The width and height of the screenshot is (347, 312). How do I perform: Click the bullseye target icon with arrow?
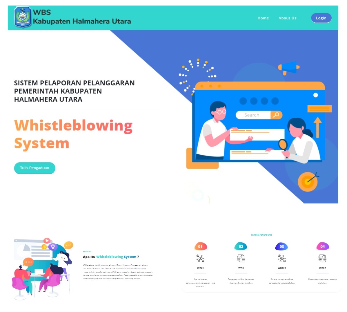308,182
